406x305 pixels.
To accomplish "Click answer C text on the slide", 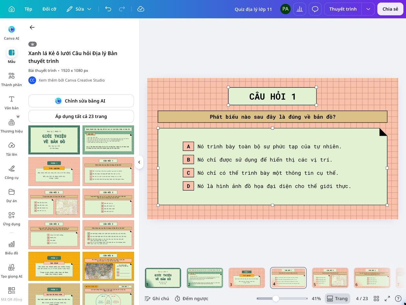I will (268, 173).
